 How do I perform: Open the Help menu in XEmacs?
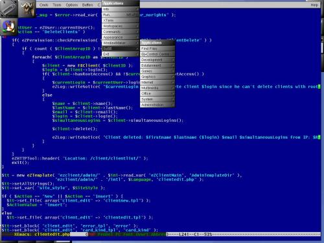pos(314,5)
